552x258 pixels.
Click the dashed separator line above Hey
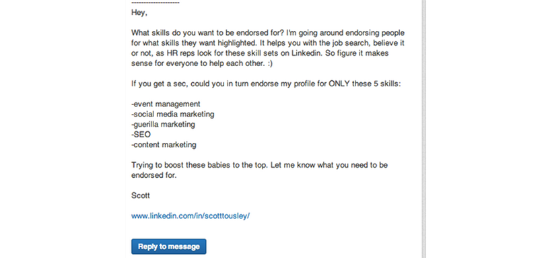pos(156,3)
